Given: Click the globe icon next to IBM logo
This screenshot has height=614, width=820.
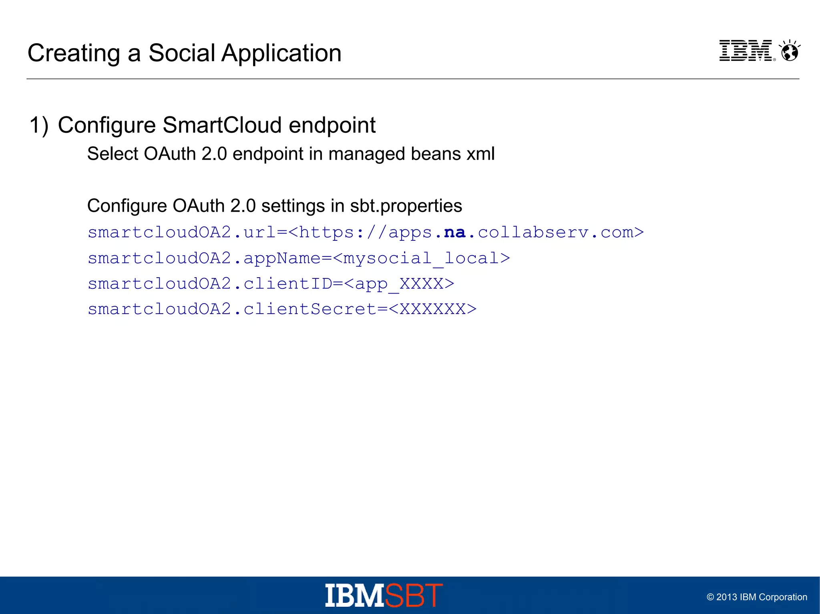Looking at the screenshot, I should point(790,50).
